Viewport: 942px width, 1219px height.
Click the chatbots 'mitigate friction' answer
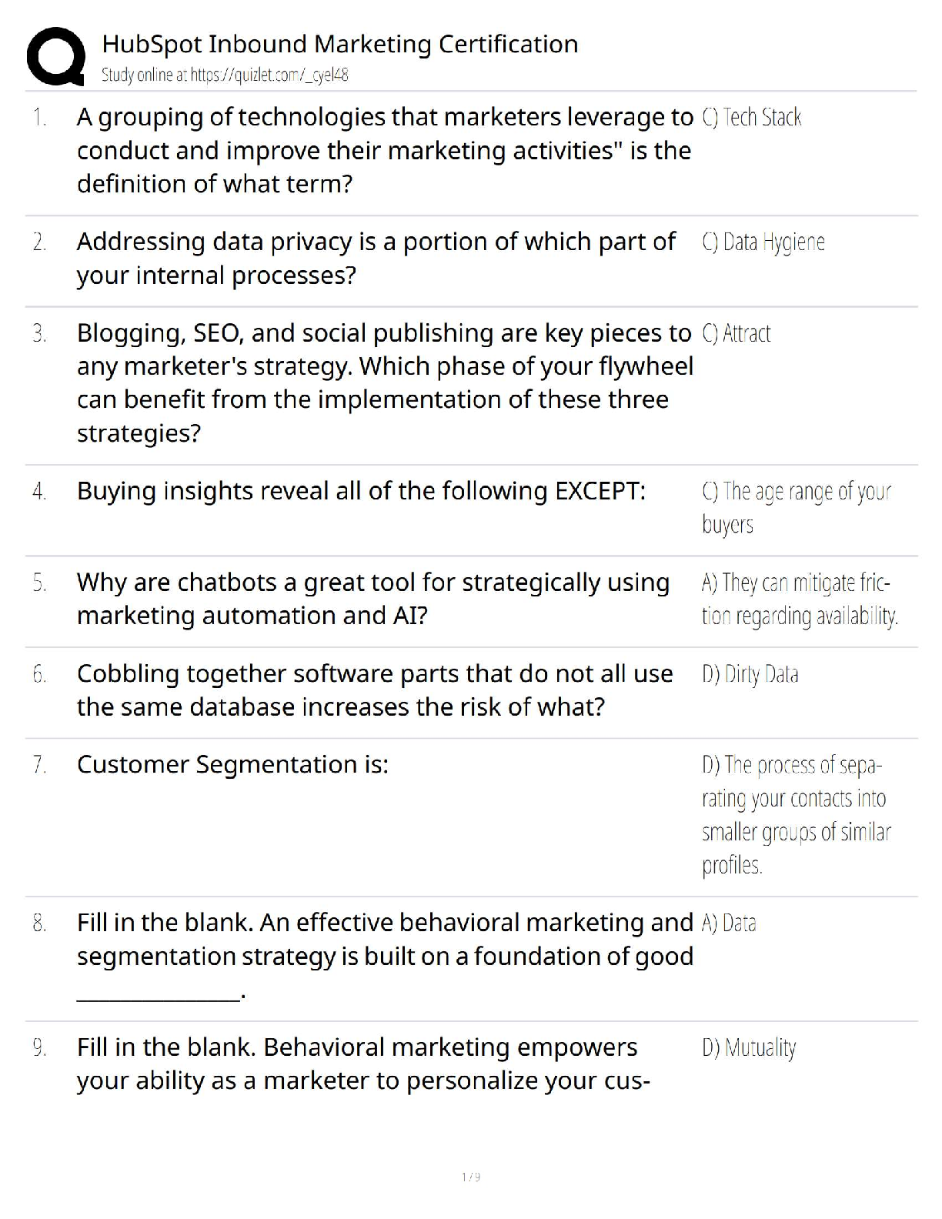(x=799, y=599)
